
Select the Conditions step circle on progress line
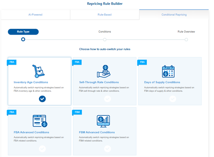(105, 40)
